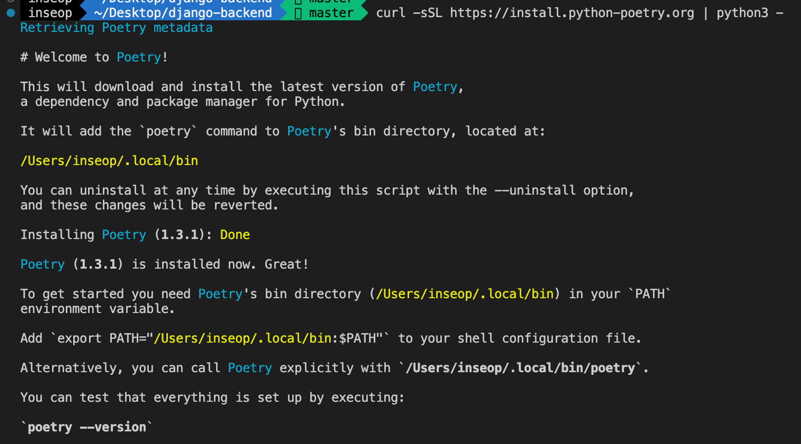Click 'Poetry (1.3.1) is installed now. Great!' line

[165, 264]
